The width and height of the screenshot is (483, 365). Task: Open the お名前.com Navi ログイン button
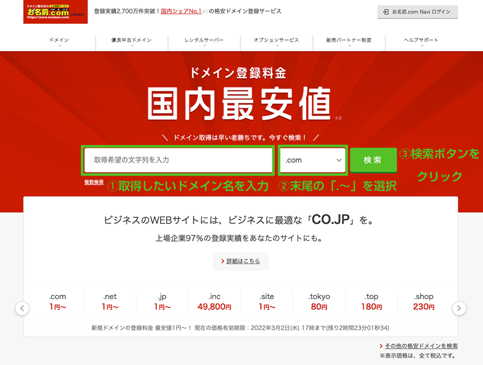417,12
